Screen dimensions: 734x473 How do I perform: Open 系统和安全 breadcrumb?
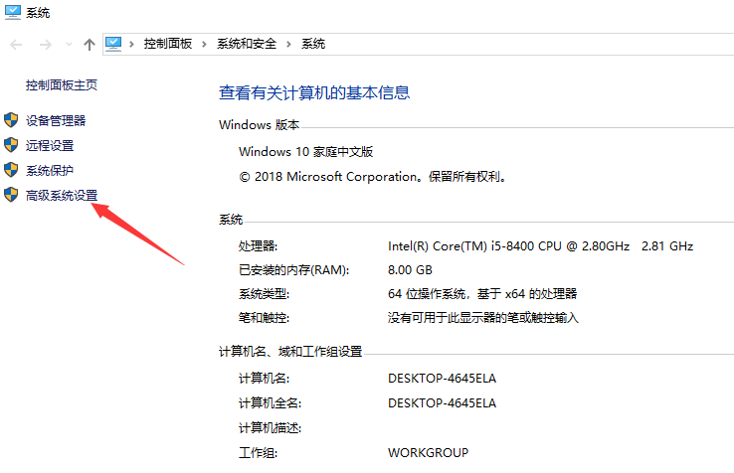click(x=247, y=44)
